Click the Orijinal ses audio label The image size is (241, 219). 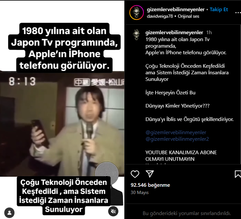click(x=188, y=16)
